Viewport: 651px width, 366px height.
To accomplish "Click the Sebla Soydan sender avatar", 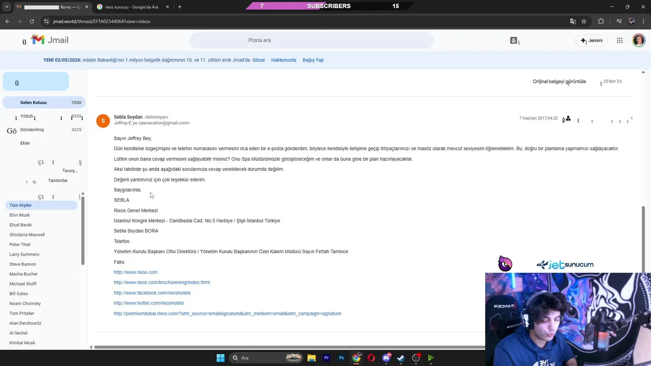I will coord(103,120).
